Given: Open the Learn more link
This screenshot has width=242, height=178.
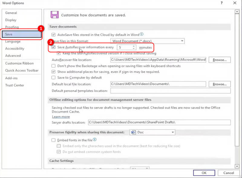Looking at the screenshot, I should pos(61,117).
